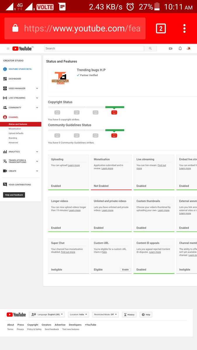This screenshot has height=350, width=197.
Task: Click Learn more in Content ID appeals card
Action: tap(155, 252)
